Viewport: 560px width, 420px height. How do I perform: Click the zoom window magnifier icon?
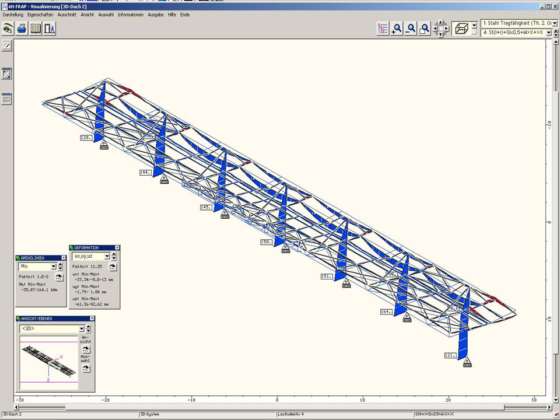tap(425, 29)
